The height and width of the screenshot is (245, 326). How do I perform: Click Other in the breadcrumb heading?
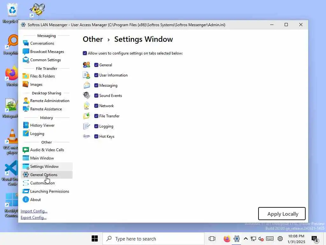pos(93,39)
